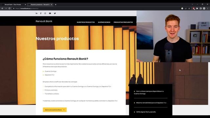Open the Preguntas Frecuentes menu item
Screen dimensions: 210x118
coord(123,22)
